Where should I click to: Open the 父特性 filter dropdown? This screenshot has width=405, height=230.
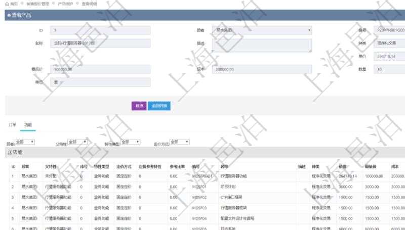77,142
